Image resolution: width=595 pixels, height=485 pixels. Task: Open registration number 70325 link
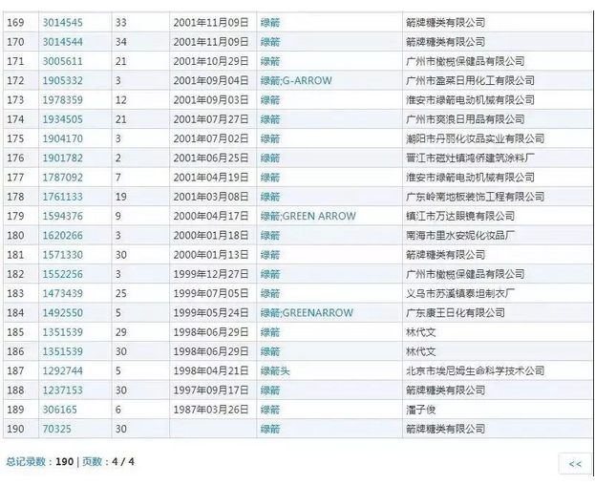pyautogui.click(x=57, y=429)
